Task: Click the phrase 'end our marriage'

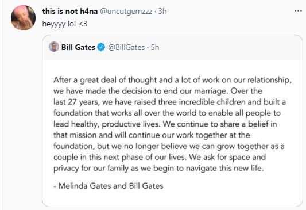Action: [196, 91]
